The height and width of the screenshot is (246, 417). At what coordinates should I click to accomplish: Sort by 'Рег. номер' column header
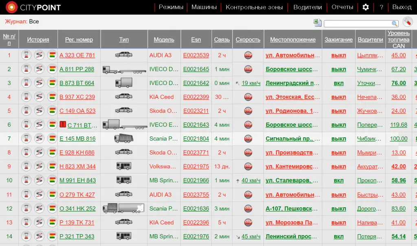(79, 40)
